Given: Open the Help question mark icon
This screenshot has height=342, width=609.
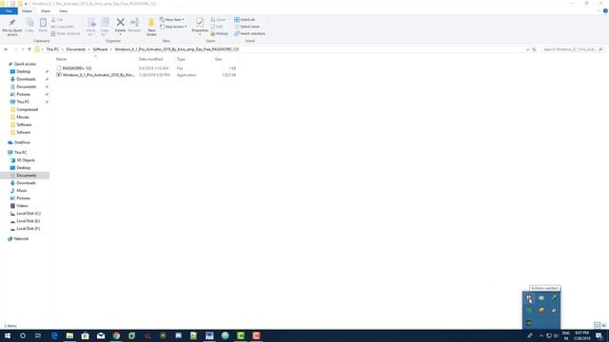Looking at the screenshot, I should [605, 10].
